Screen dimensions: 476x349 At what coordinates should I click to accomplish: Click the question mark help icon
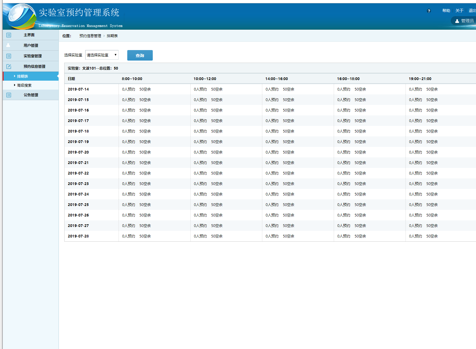[429, 11]
